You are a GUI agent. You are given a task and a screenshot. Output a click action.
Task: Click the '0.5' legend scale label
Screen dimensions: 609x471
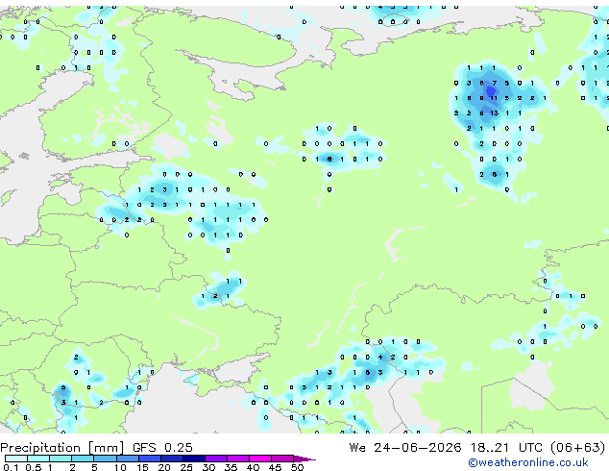[33, 467]
